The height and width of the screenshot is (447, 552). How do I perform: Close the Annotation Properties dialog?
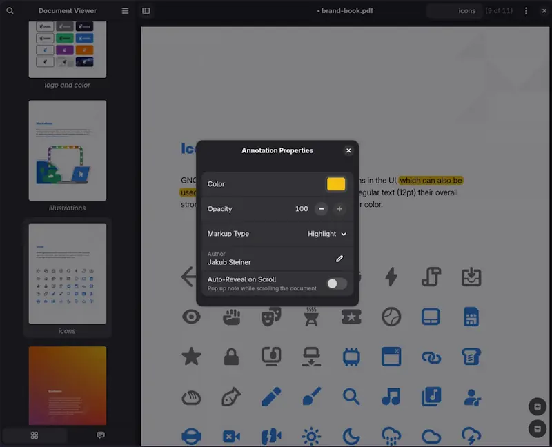point(348,150)
